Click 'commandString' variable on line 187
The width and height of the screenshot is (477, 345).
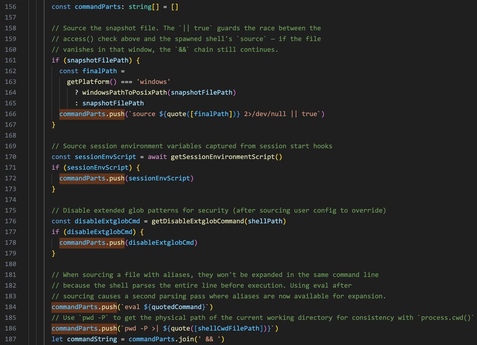(92, 339)
